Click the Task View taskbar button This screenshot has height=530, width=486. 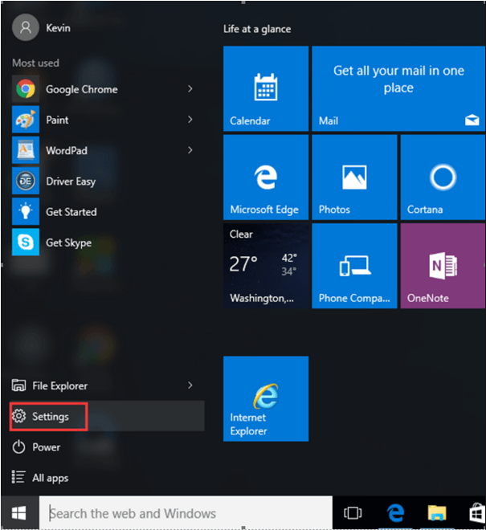(352, 513)
